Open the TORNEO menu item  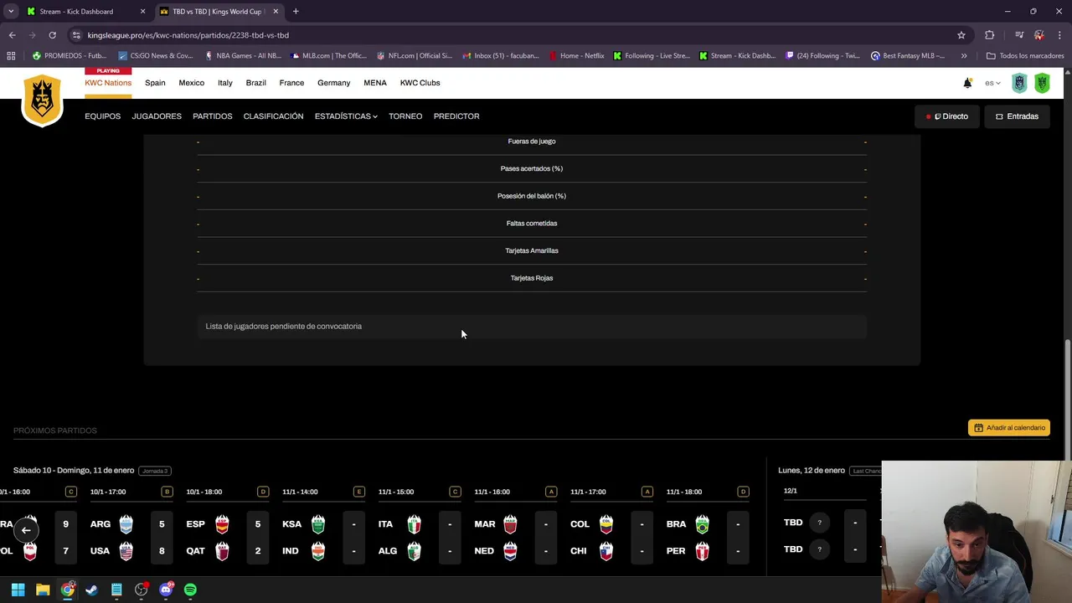(405, 116)
